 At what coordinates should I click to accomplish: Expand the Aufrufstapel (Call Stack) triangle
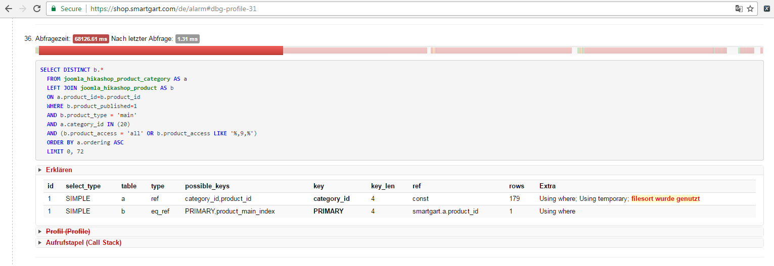[40, 243]
